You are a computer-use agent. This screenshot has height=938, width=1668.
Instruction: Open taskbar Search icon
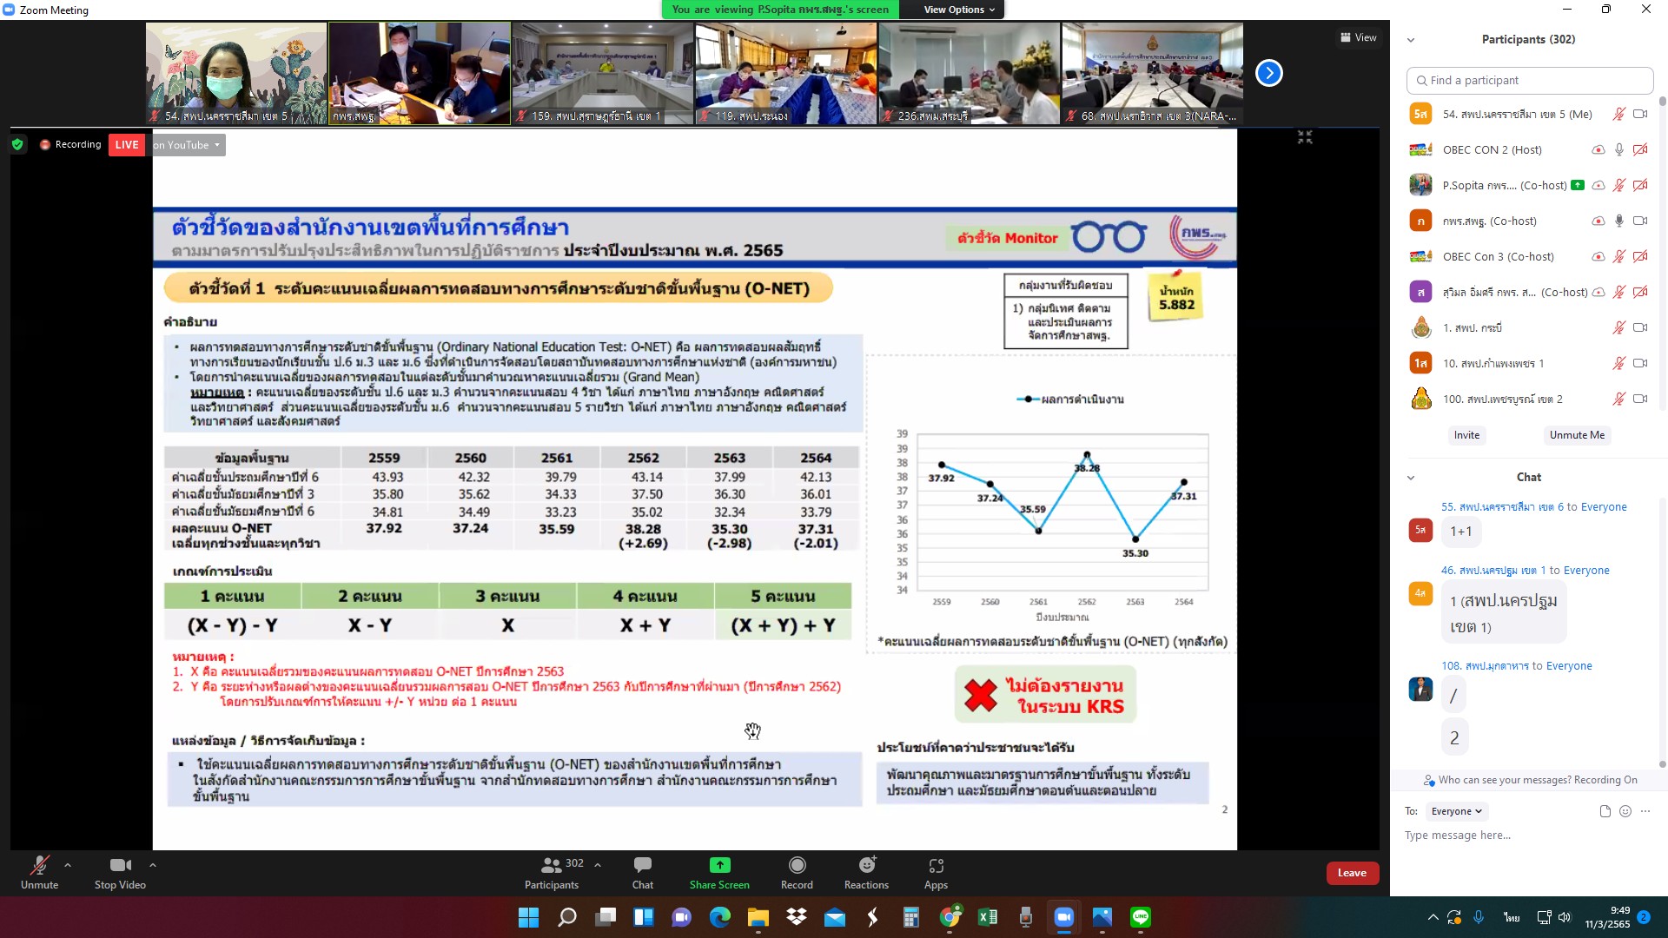(x=567, y=917)
